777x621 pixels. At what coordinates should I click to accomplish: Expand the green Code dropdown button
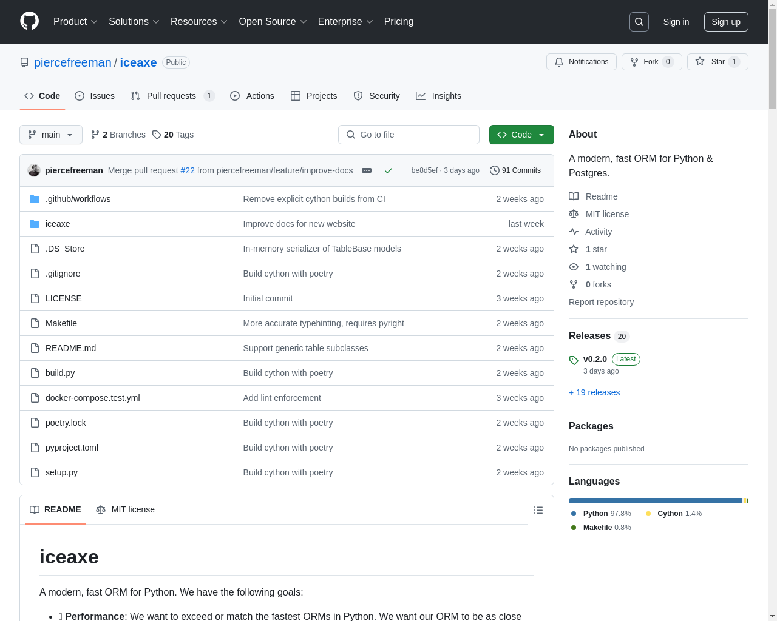(521, 135)
